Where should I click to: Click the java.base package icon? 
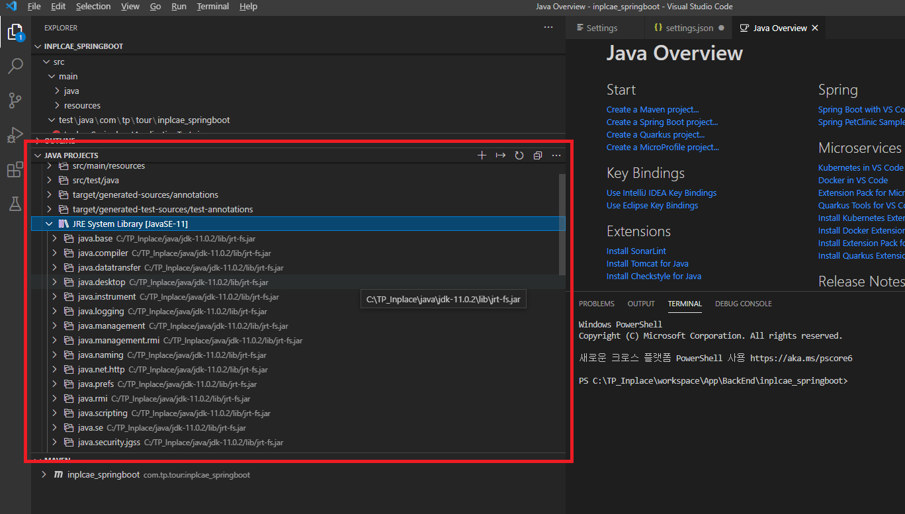69,239
